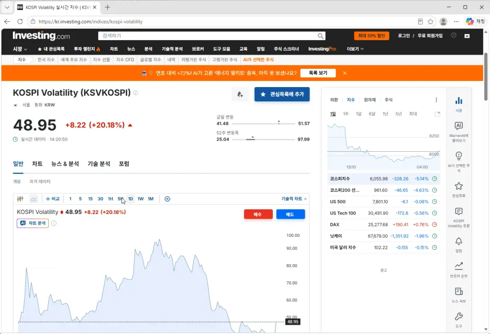The image size is (490, 334).
Task: Add comparison with the 비교 button
Action: 53,199
